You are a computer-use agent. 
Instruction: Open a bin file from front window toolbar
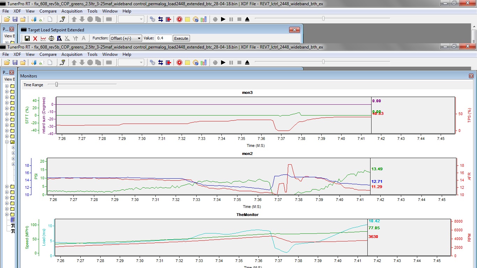point(7,62)
